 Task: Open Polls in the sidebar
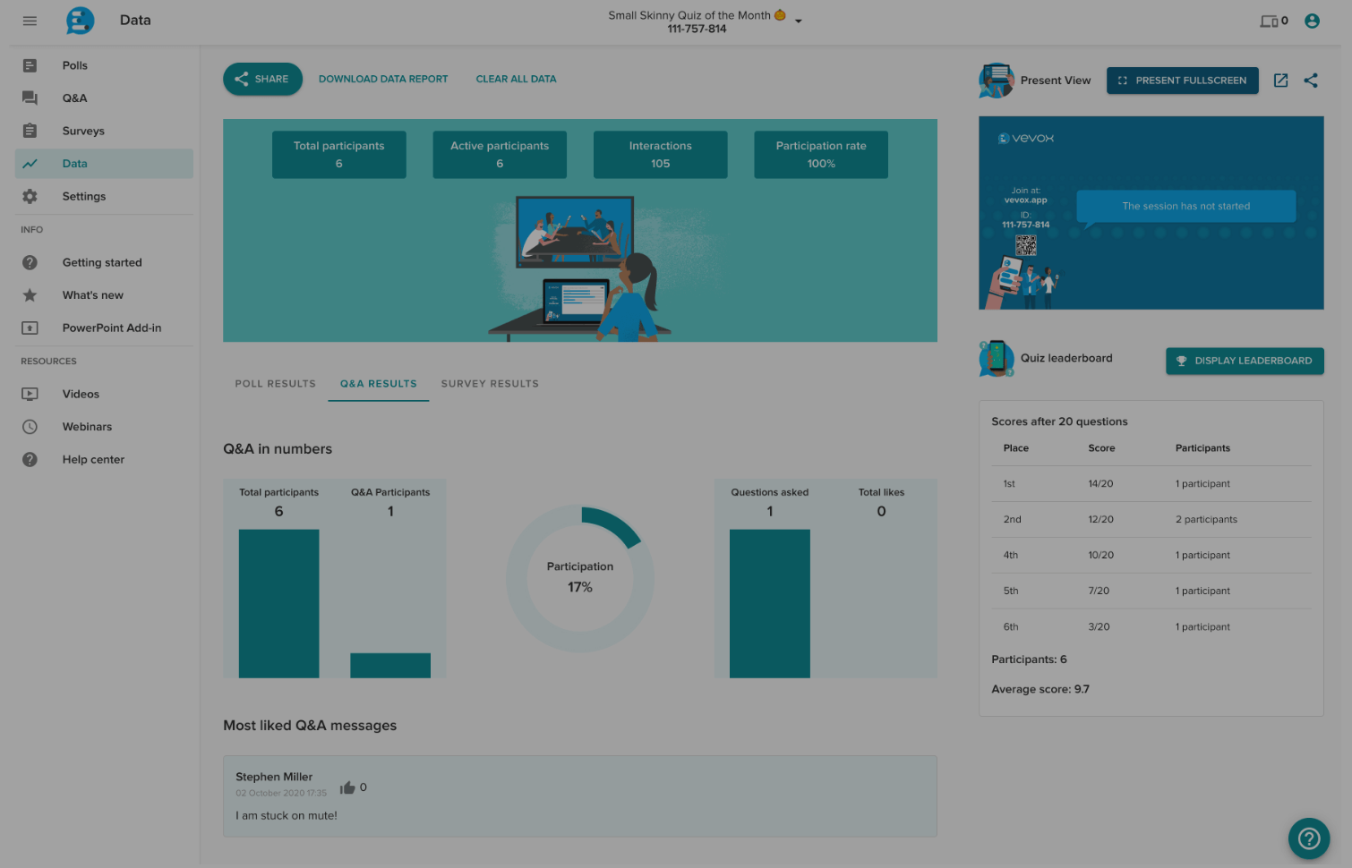tap(75, 65)
